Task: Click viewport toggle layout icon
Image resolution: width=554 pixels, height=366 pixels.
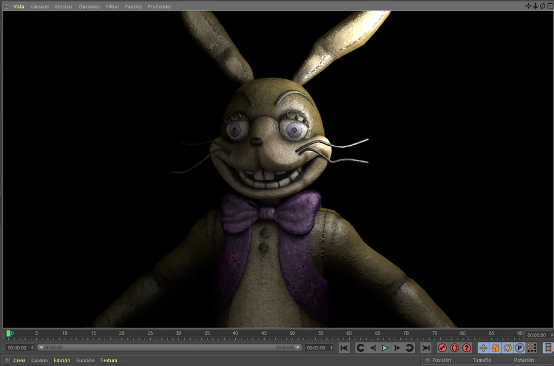Action: [x=550, y=6]
